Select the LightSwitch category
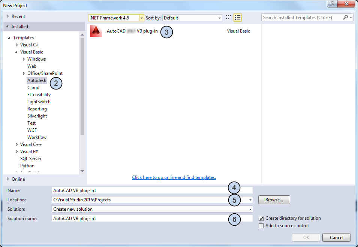The image size is (358, 247). pyautogui.click(x=39, y=102)
